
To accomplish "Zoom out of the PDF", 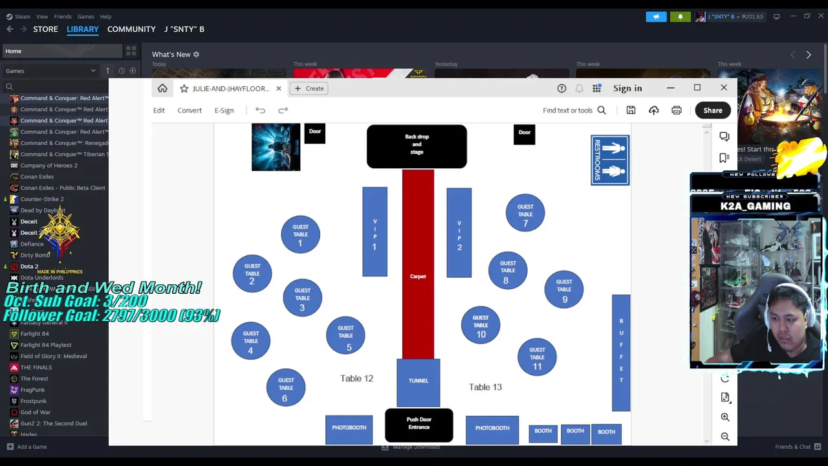I will pos(725,436).
